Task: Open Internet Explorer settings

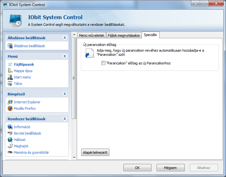Action: coord(27,102)
